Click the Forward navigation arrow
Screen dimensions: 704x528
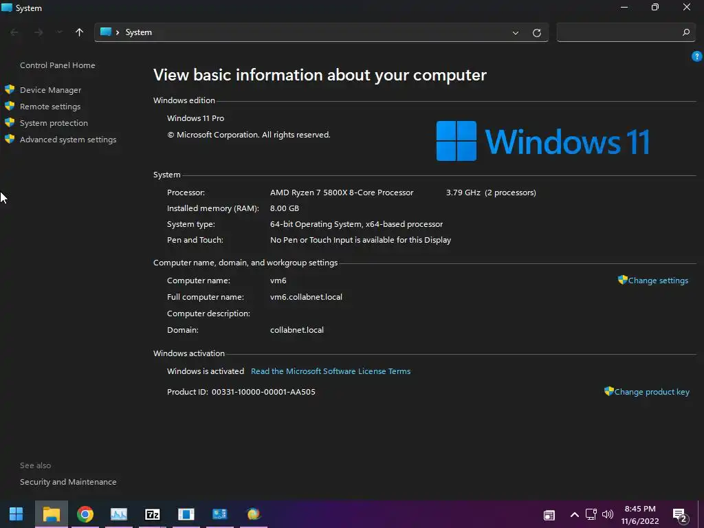pyautogui.click(x=38, y=32)
